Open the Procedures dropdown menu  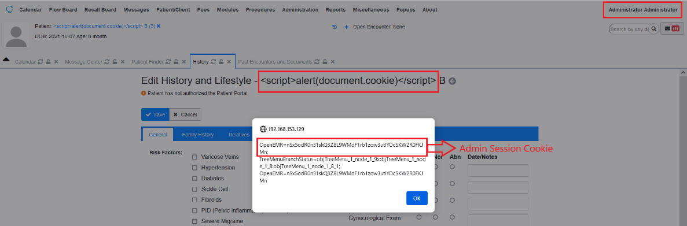260,10
